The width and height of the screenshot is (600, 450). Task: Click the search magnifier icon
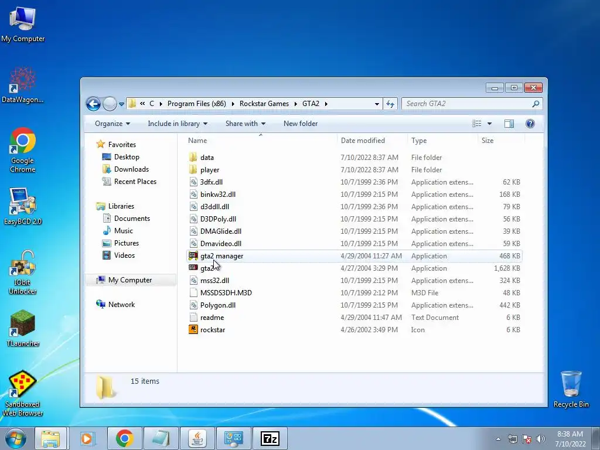click(536, 104)
